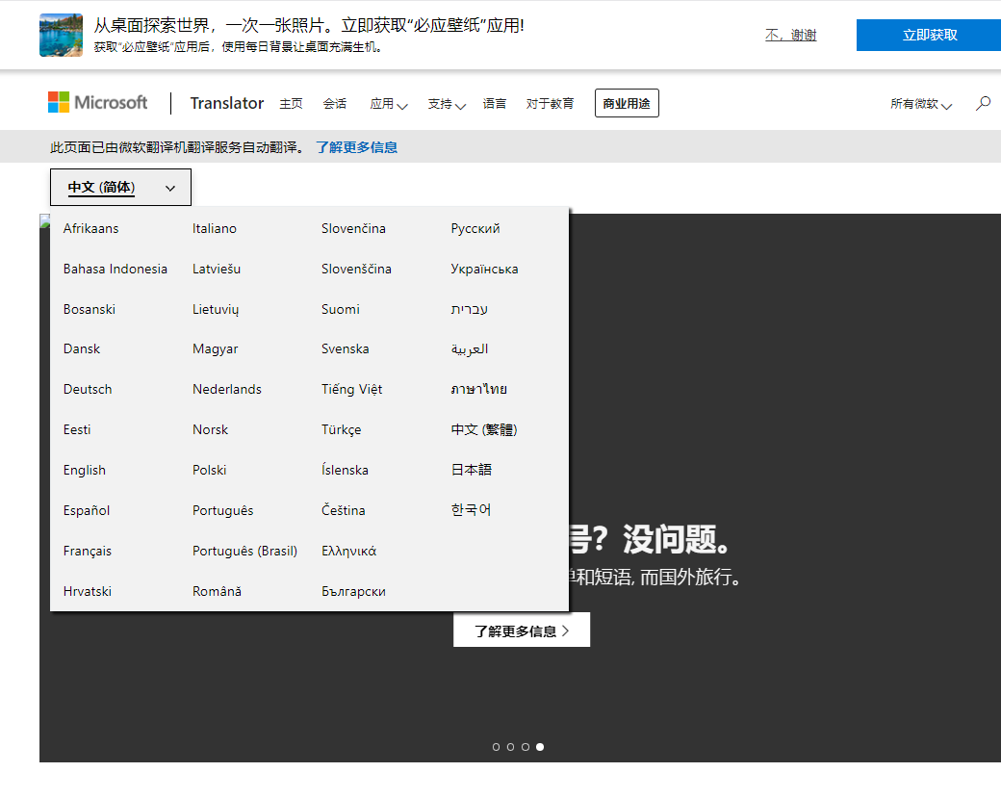The image size is (1001, 798).
Task: Select 日本語 language
Action: (x=471, y=470)
